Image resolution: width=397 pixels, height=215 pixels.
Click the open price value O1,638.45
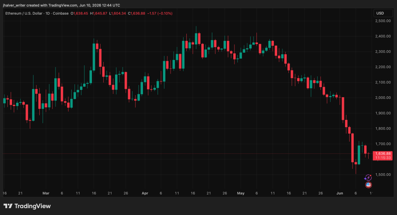point(79,13)
